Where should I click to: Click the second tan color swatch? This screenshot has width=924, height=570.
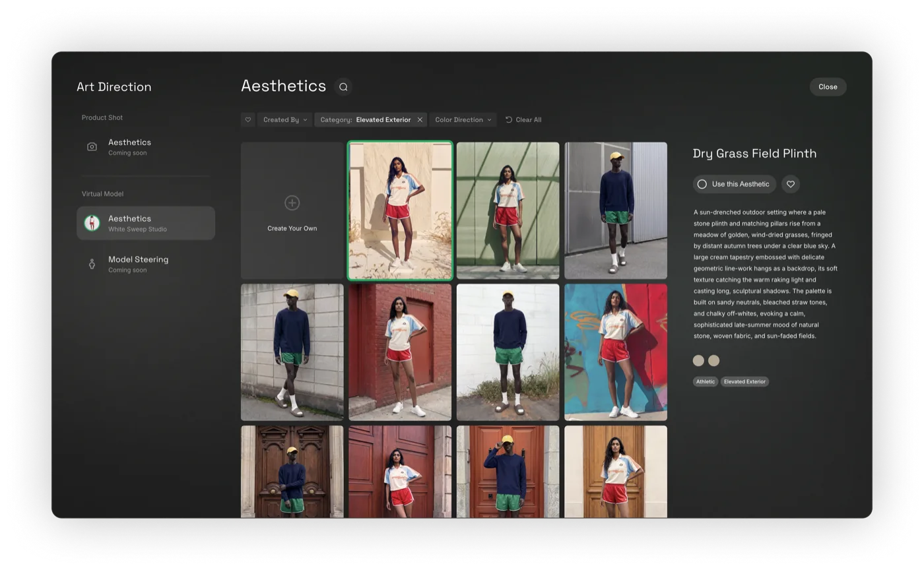713,360
